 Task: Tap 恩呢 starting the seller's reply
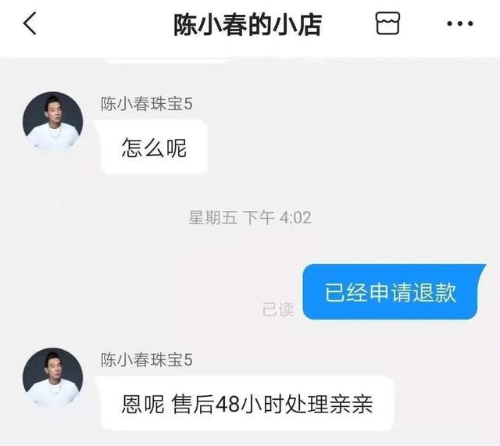coord(143,405)
